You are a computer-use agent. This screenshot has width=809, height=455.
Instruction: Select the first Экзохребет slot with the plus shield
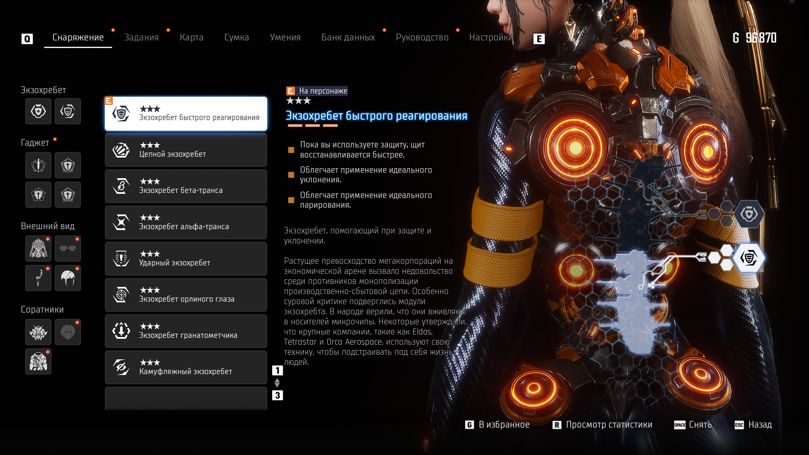[38, 111]
